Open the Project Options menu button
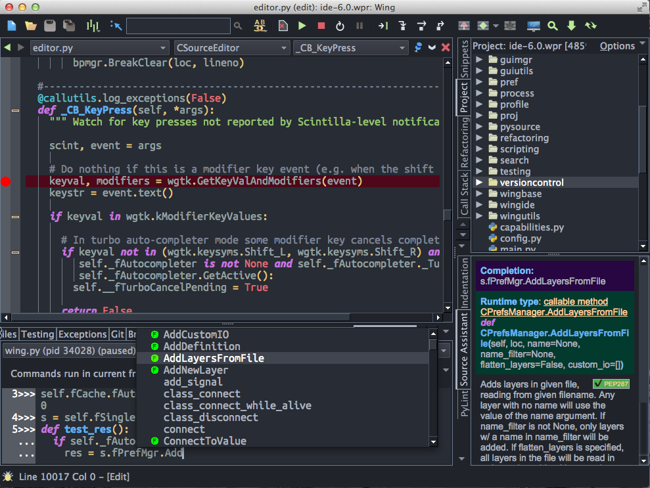650x488 pixels. click(617, 46)
